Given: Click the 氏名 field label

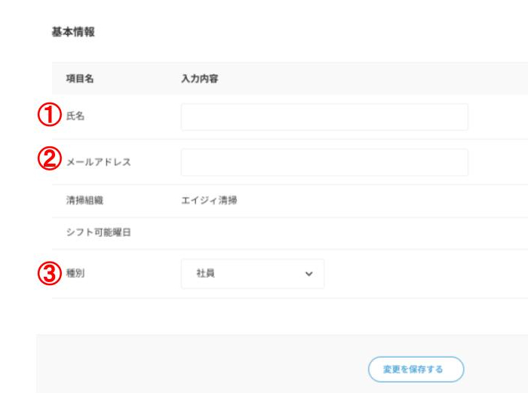Looking at the screenshot, I should [x=75, y=117].
